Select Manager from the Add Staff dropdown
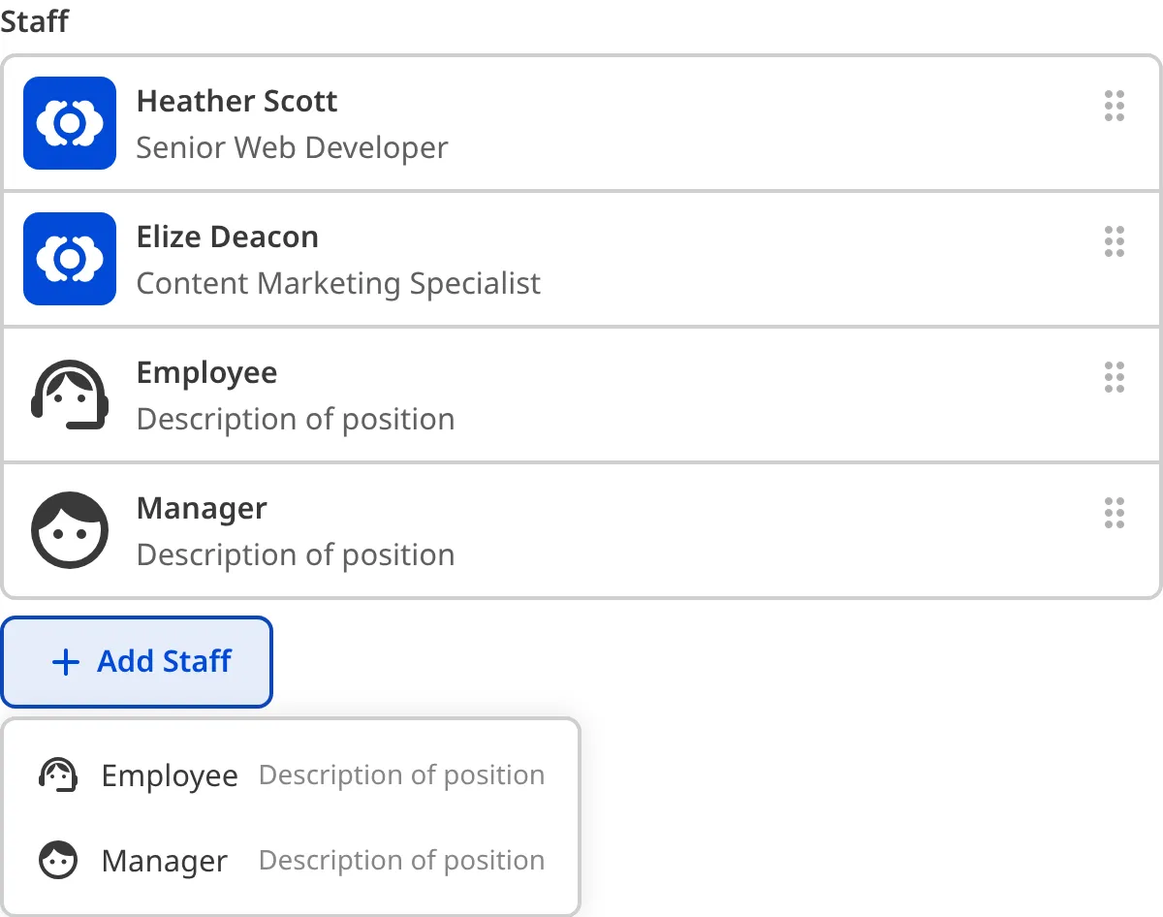The image size is (1163, 917). pos(165,860)
